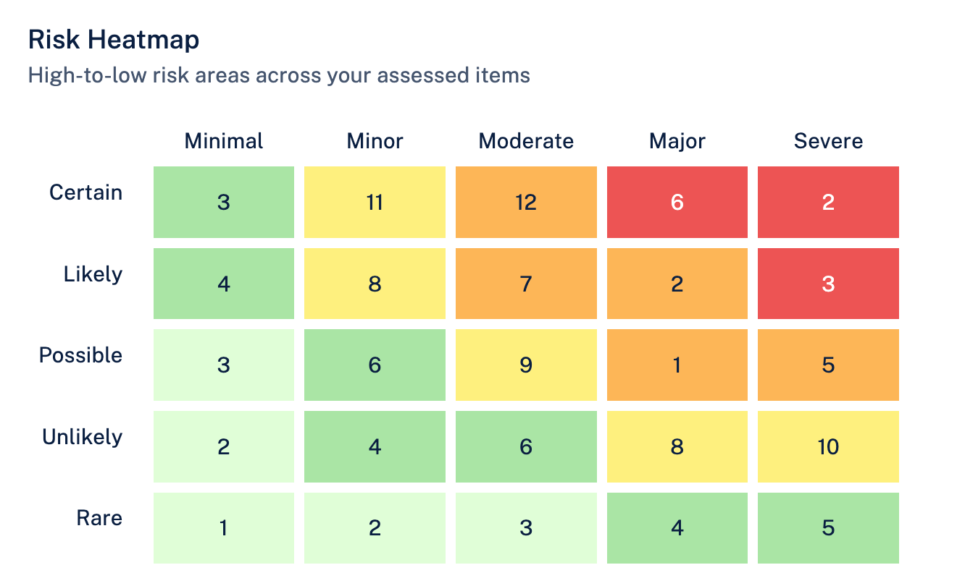The height and width of the screenshot is (586, 965).
Task: Select the Moderate column header
Action: click(526, 140)
